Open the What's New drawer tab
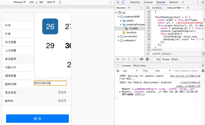 pyautogui.click(x=139, y=66)
